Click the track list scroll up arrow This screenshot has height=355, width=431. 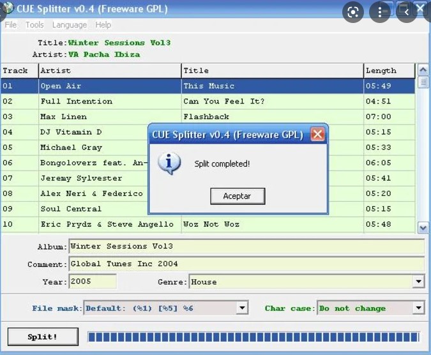point(423,70)
